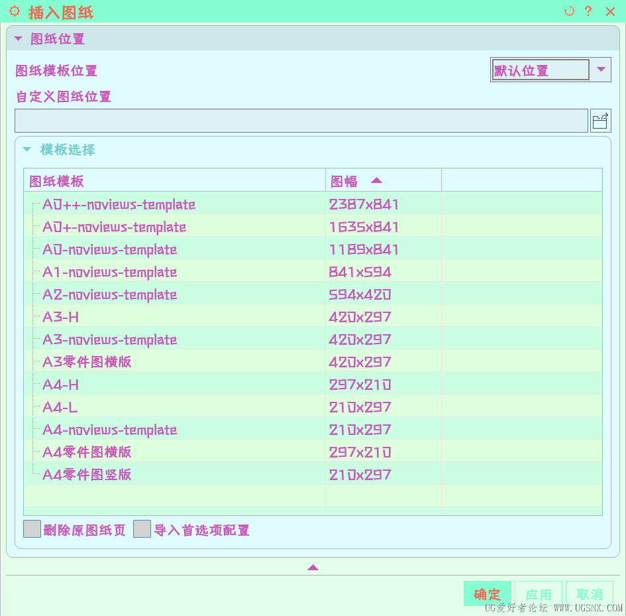
Task: Select the A4零件图横版 template
Action: tap(313, 452)
